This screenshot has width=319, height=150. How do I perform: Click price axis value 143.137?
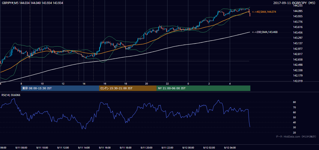[x=298, y=43]
